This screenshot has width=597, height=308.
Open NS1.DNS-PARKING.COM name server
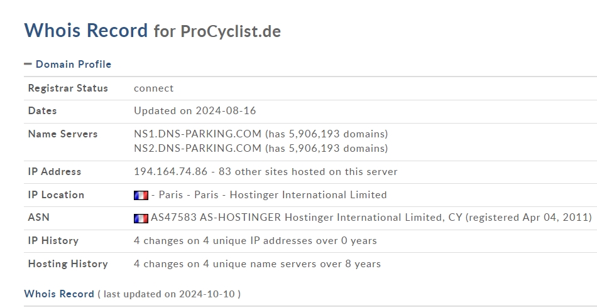(197, 134)
